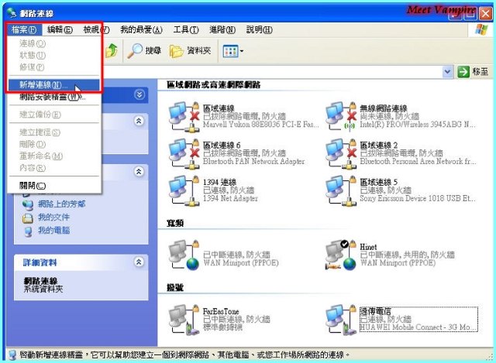Close the 網路連線 window
This screenshot has height=363, width=496.
click(x=485, y=14)
